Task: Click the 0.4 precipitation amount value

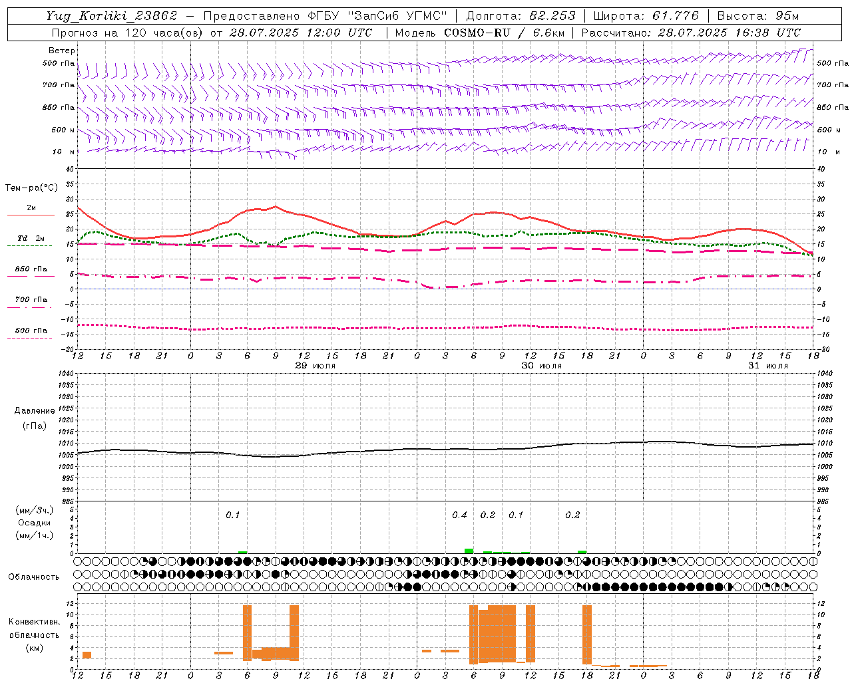Action: [x=459, y=515]
